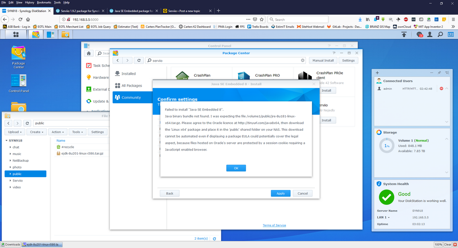This screenshot has height=248, width=458.
Task: Pin the widgets panel open
Action: click(x=440, y=73)
